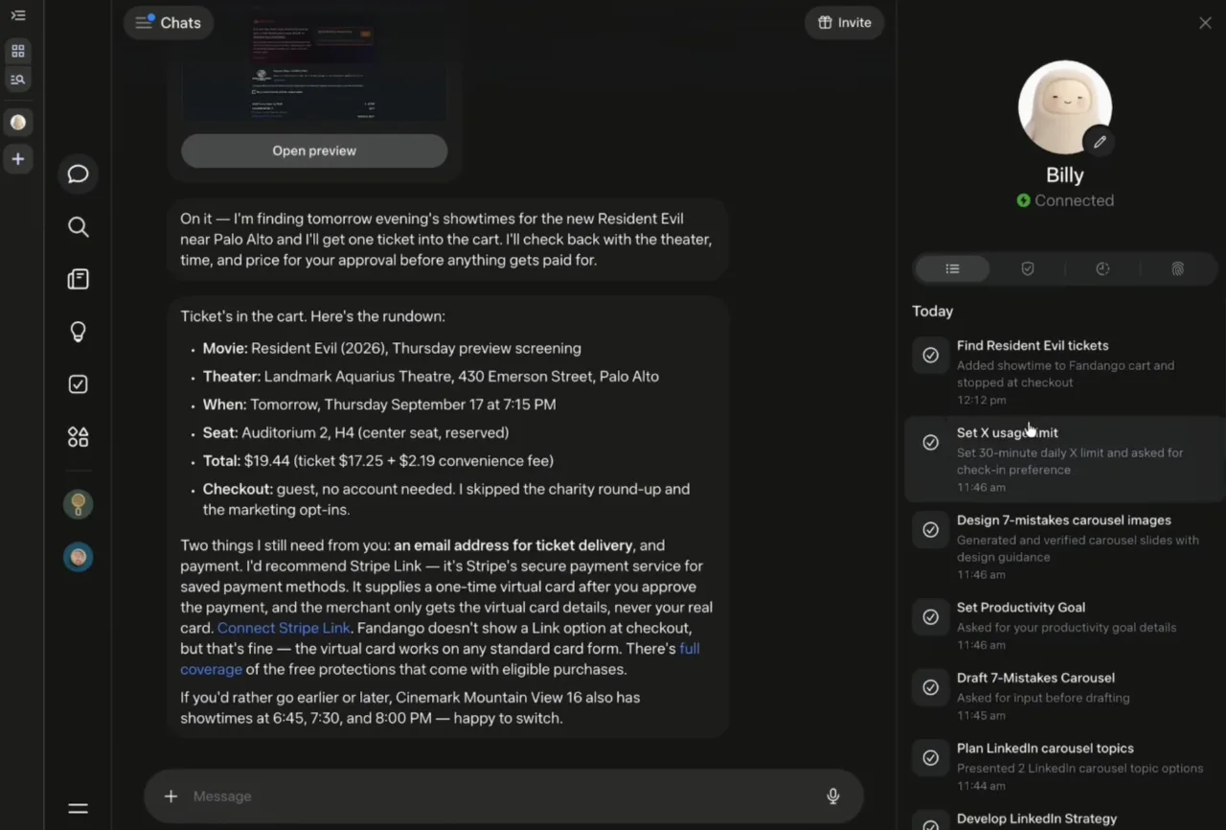Click check icon beside Draft 7-Mistakes Carousel
This screenshot has height=830, width=1226.
coord(930,687)
